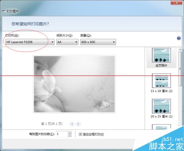
Task: Click the grayscale photo print preview
Action: (74, 84)
